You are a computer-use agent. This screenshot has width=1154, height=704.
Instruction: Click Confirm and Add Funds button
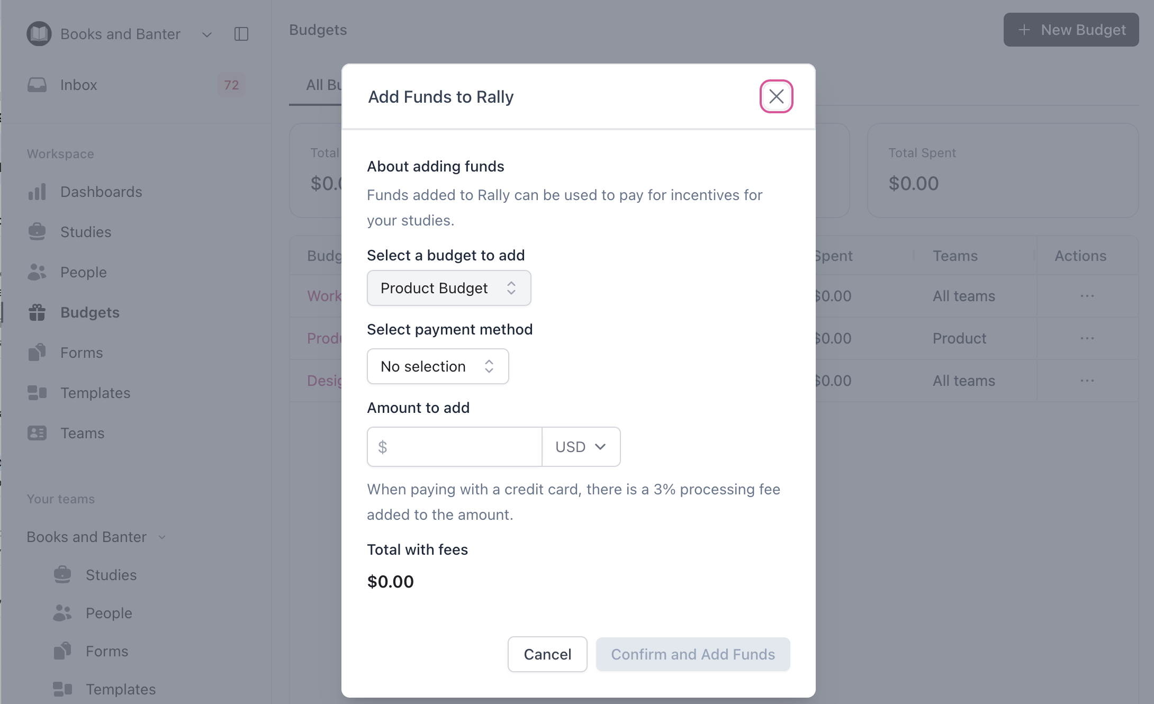click(x=692, y=654)
